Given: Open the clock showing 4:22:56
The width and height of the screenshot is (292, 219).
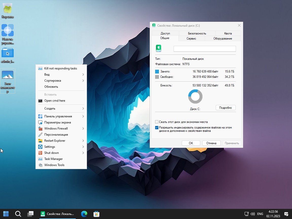Looking at the screenshot, I should point(273,214).
